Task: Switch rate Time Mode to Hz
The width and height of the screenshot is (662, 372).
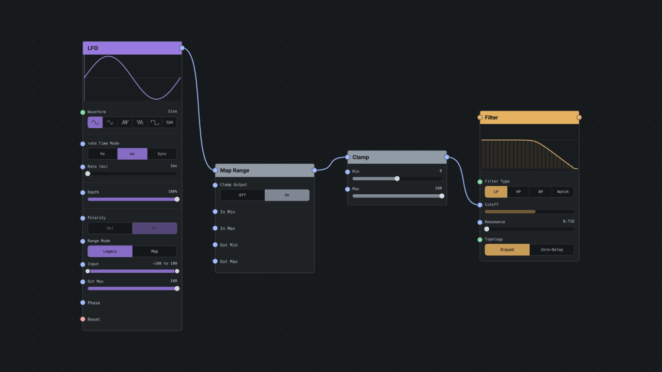Action: (x=102, y=154)
